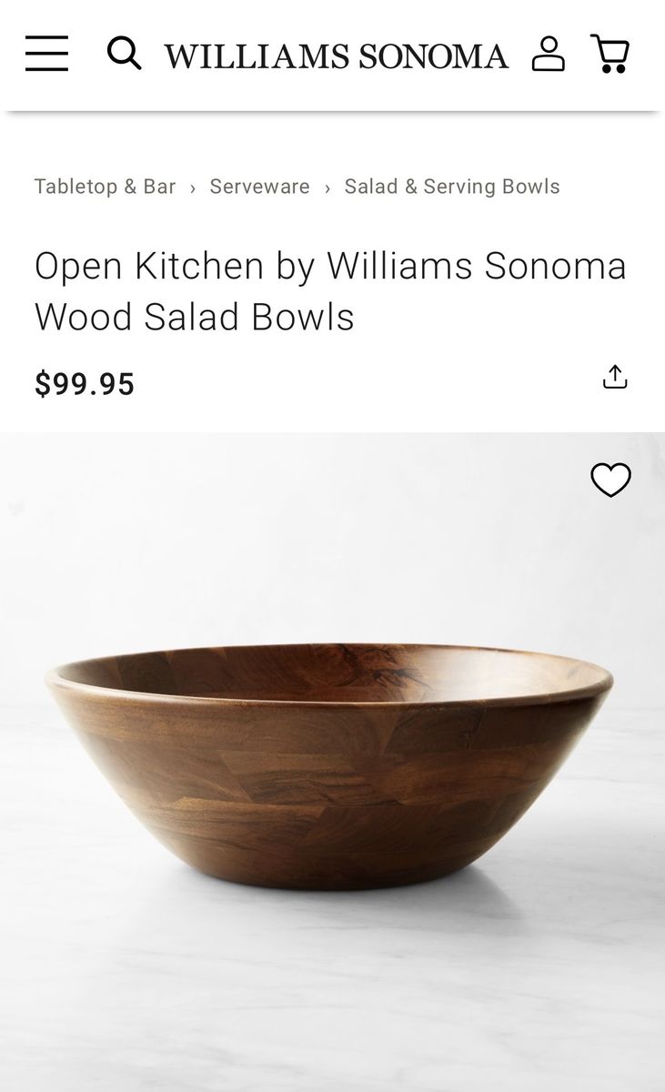Click chevron after Tabletop & Bar
Image resolution: width=665 pixels, height=1092 pixels.
click(193, 187)
